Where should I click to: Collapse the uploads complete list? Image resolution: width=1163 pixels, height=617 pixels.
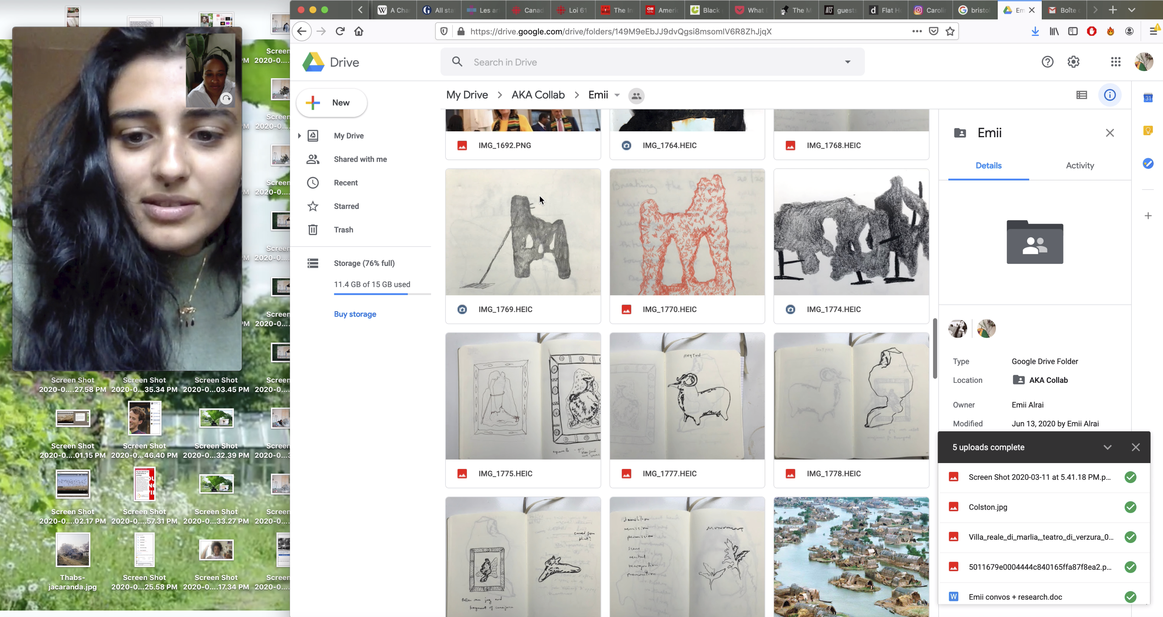pyautogui.click(x=1107, y=447)
